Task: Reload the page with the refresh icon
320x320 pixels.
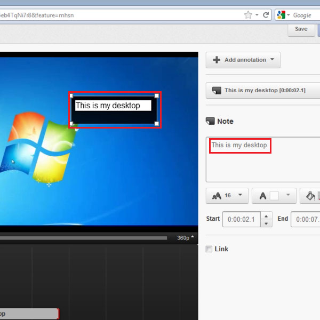Action: point(266,15)
